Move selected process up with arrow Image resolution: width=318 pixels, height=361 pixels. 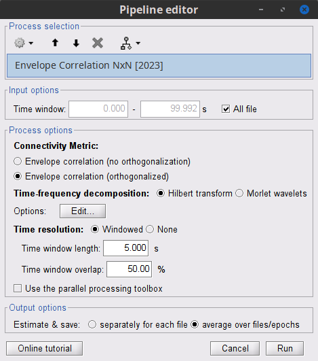(55, 43)
